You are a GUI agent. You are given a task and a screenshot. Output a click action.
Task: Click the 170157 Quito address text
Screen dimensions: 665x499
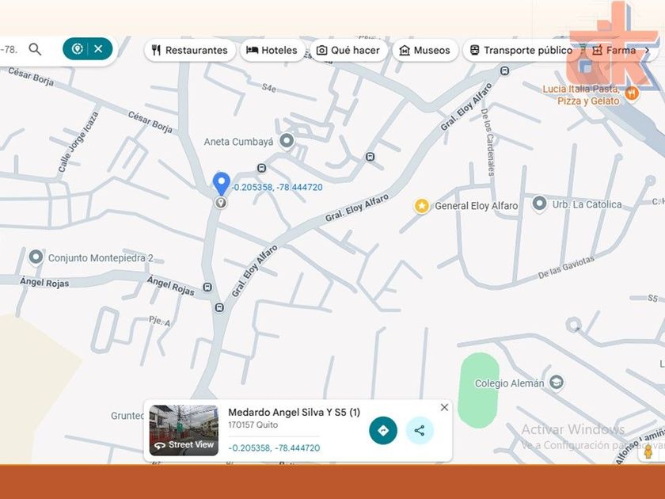(x=253, y=425)
